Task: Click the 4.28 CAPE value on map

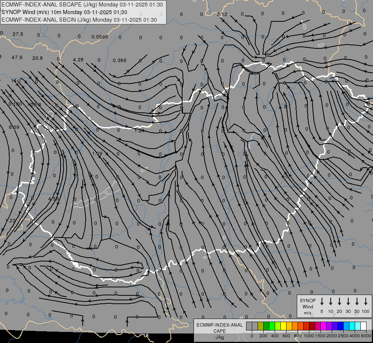Action: 78,59
